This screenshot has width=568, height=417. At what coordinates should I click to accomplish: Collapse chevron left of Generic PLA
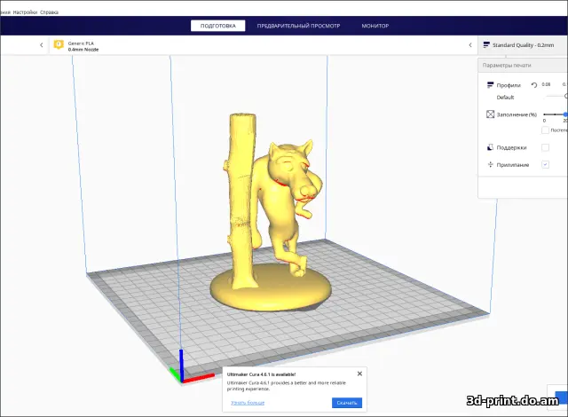(42, 45)
